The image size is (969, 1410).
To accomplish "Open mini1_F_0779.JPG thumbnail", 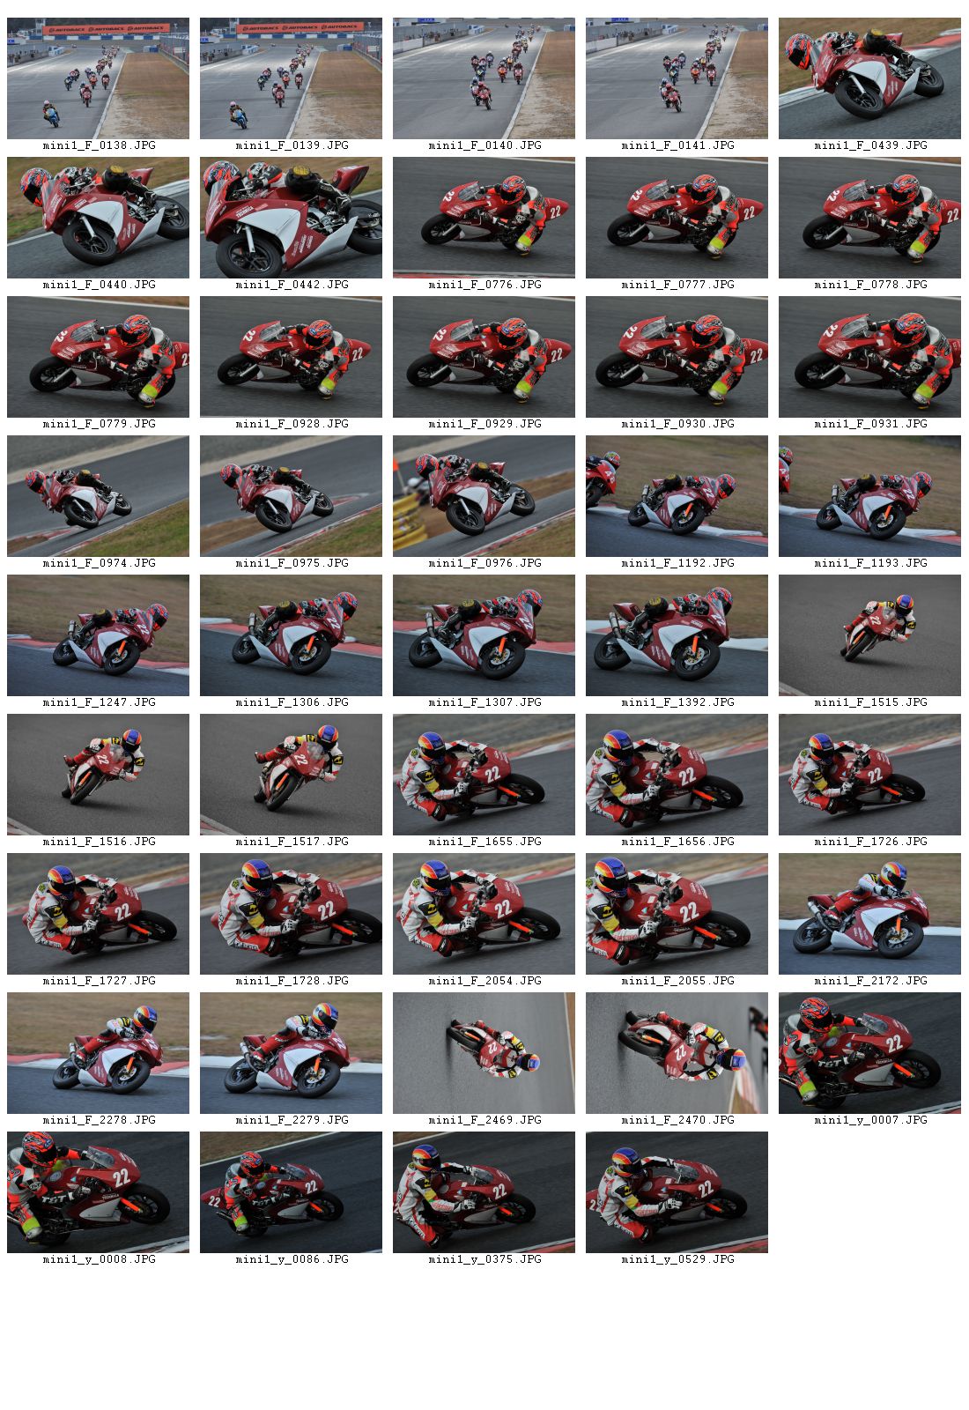I will [x=98, y=357].
